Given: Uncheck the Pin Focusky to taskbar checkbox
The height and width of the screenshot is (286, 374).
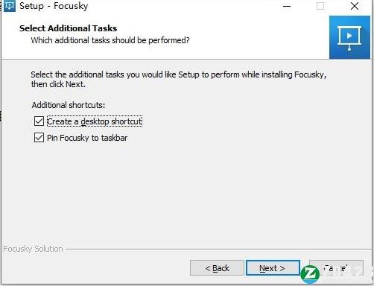Looking at the screenshot, I should [39, 137].
